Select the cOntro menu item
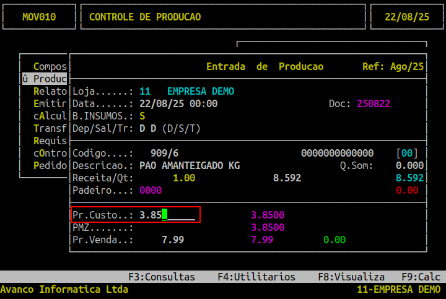 click(50, 153)
